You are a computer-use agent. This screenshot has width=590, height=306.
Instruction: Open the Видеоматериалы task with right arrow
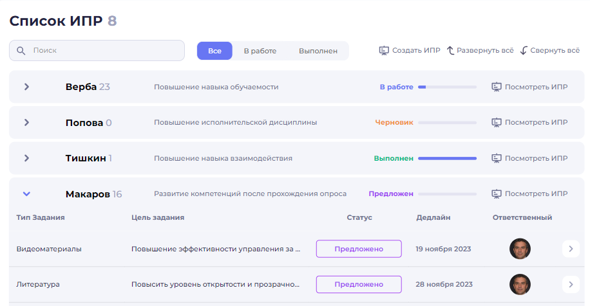click(x=571, y=249)
